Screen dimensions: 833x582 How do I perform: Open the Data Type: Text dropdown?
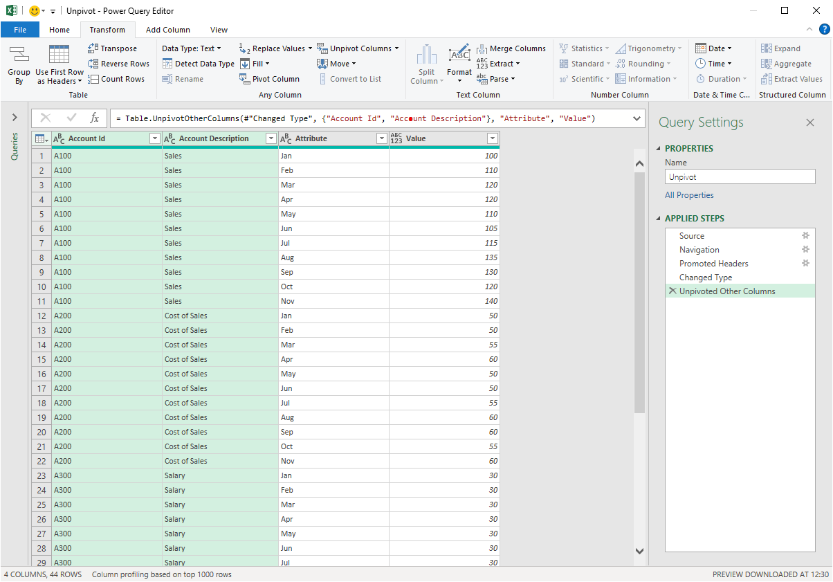point(191,48)
